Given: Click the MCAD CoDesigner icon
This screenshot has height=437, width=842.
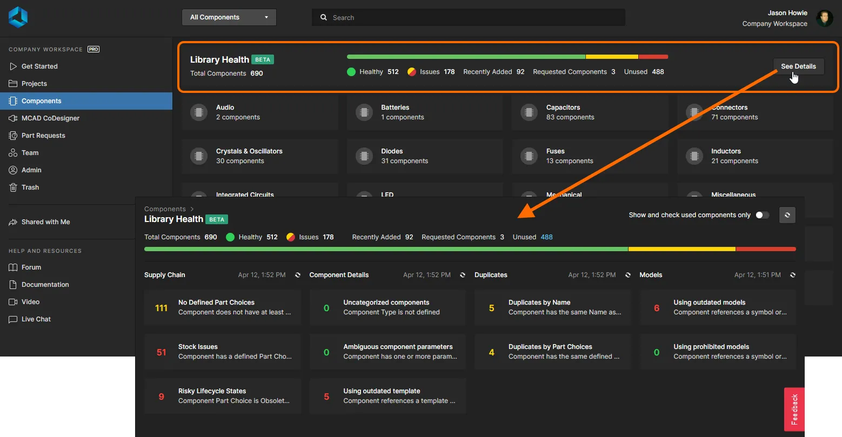Looking at the screenshot, I should click(x=13, y=118).
